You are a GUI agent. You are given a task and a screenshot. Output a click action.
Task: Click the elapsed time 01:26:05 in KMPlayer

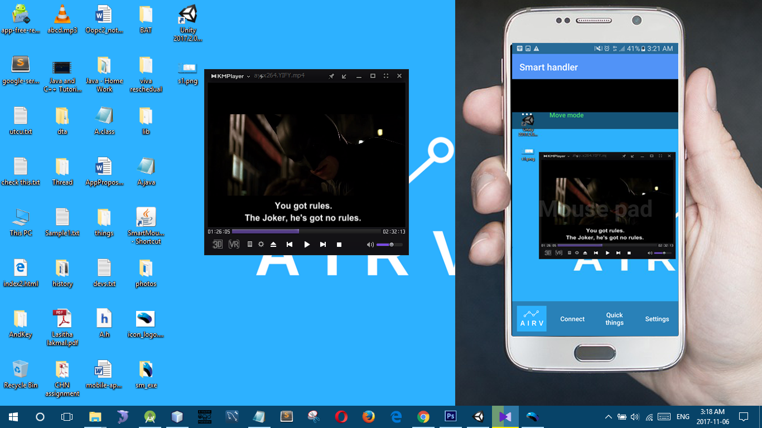click(x=219, y=231)
